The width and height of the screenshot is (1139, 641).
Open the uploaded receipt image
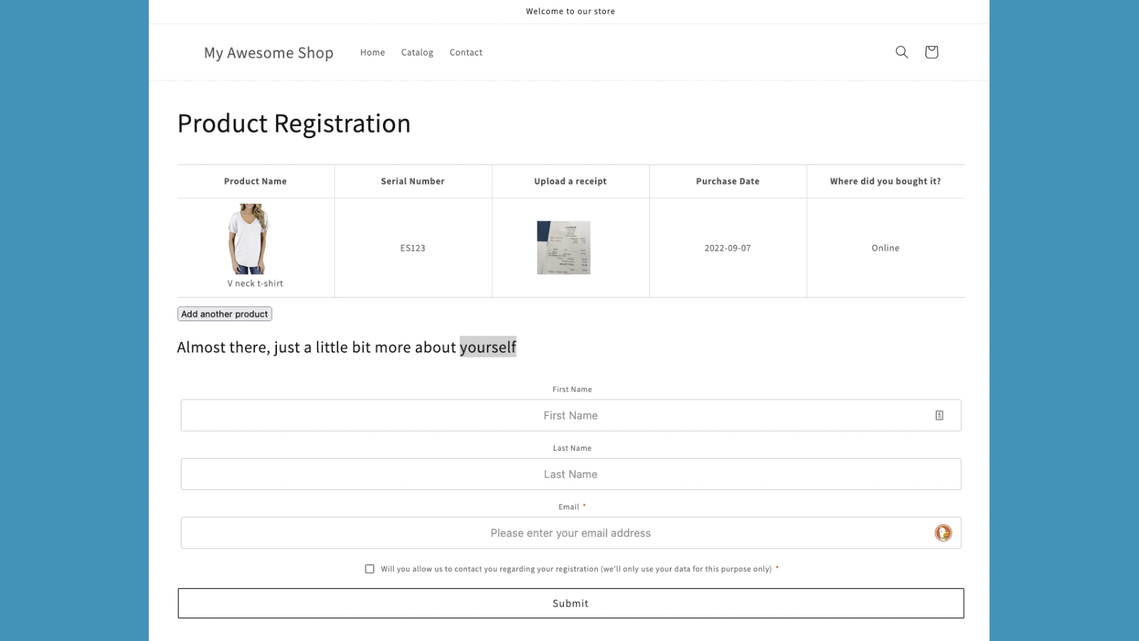tap(563, 247)
